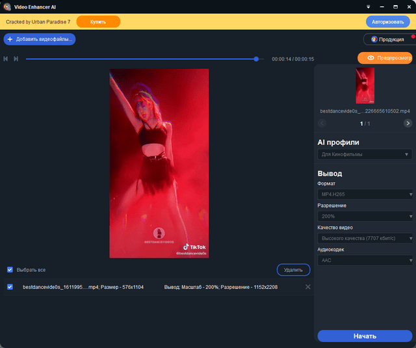The image size is (416, 348).
Task: Open the Аудиокодек AAC dropdown
Action: [x=364, y=260]
